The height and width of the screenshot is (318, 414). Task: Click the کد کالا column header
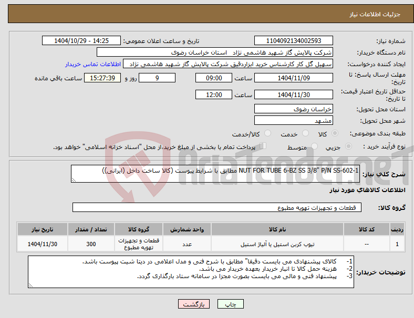point(367,229)
